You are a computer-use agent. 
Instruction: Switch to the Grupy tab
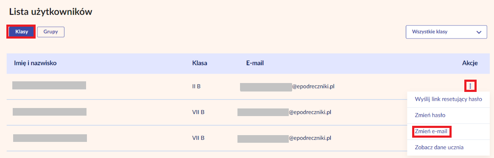coord(51,32)
